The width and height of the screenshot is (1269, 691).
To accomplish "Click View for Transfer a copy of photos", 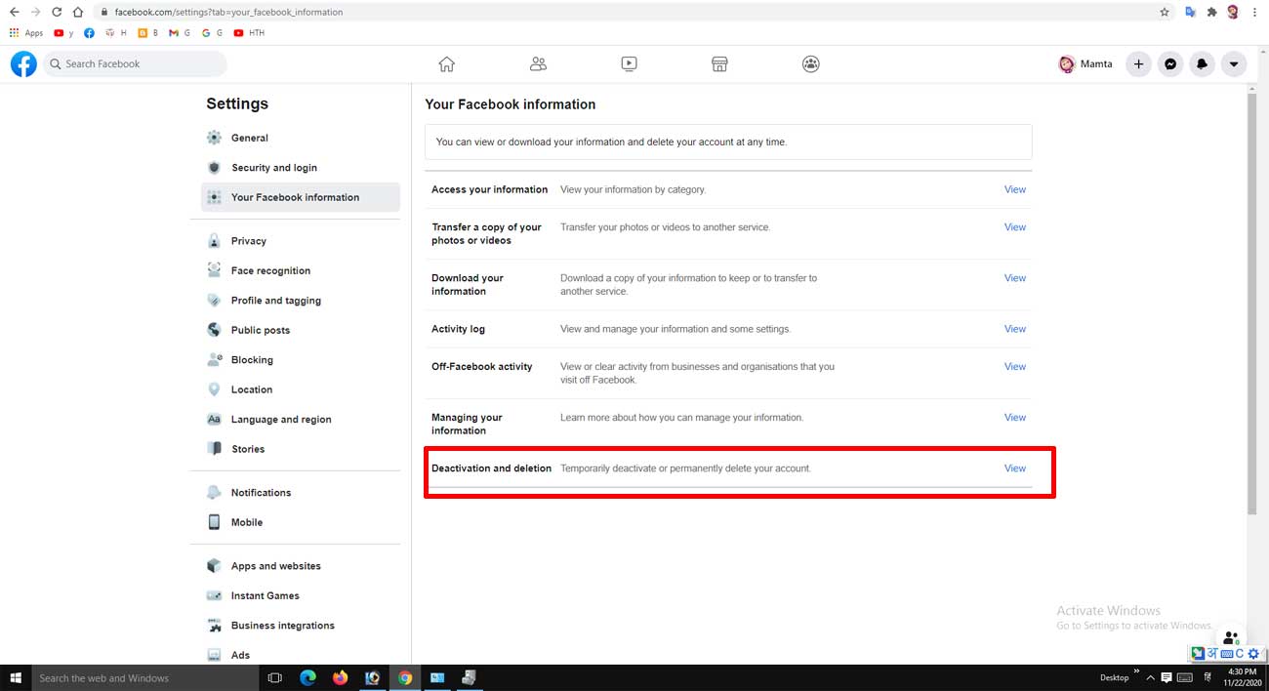I will [1015, 226].
